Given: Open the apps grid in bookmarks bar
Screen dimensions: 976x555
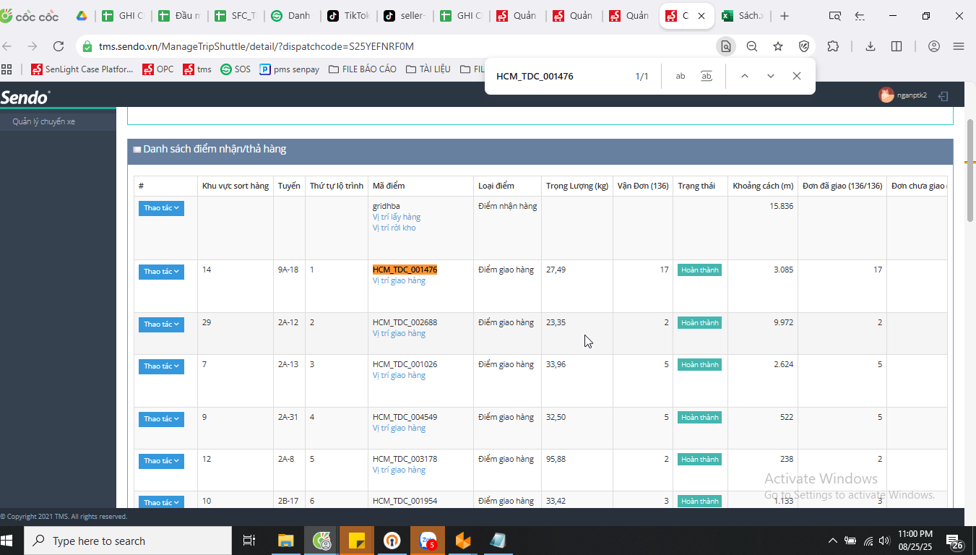Looking at the screenshot, I should click(x=7, y=69).
